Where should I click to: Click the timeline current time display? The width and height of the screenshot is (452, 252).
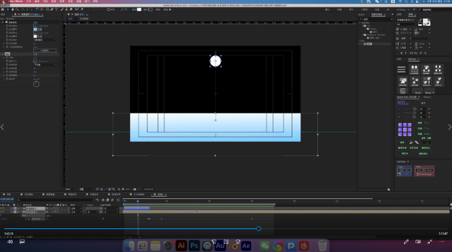point(7,199)
